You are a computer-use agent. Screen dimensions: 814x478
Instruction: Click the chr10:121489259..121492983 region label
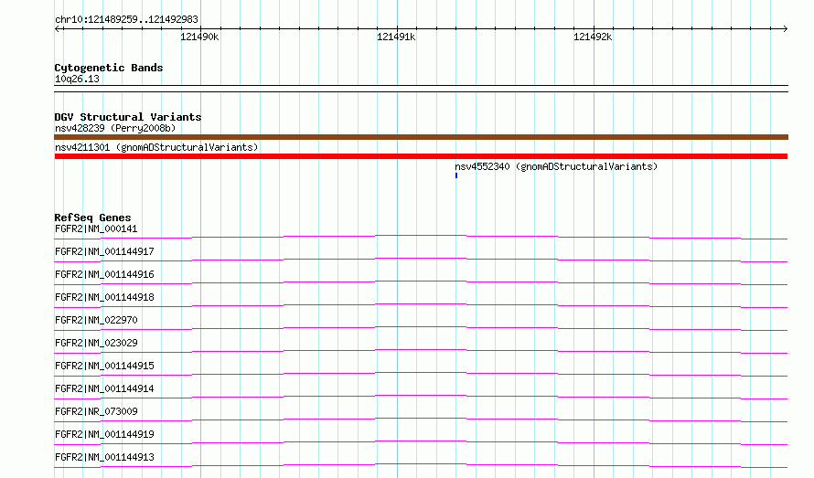[126, 19]
